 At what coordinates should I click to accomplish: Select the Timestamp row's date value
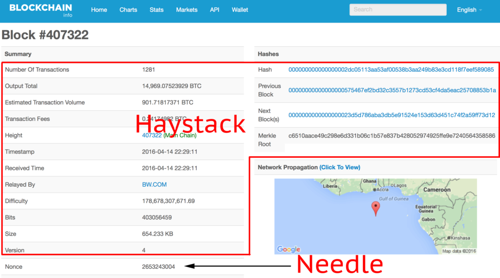pos(169,152)
